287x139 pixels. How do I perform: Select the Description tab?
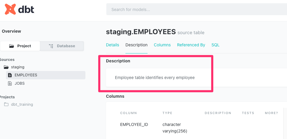(136, 45)
